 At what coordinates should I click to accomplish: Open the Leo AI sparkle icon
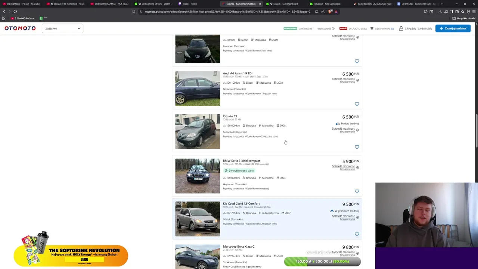pyautogui.click(x=462, y=12)
